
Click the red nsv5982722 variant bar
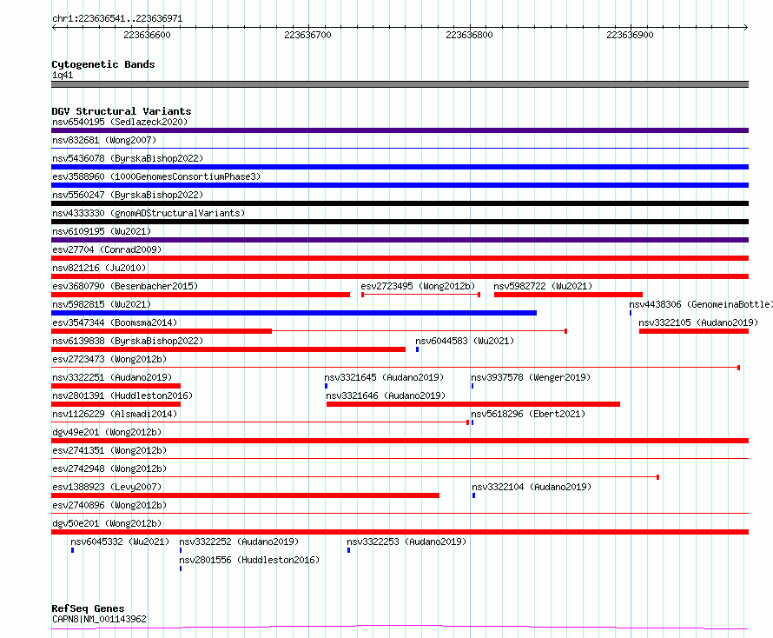568,295
